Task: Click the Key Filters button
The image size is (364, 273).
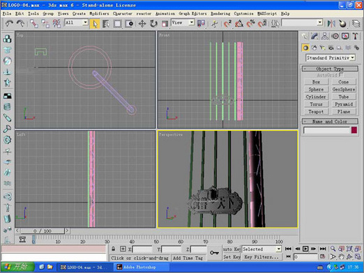Action: (261, 257)
